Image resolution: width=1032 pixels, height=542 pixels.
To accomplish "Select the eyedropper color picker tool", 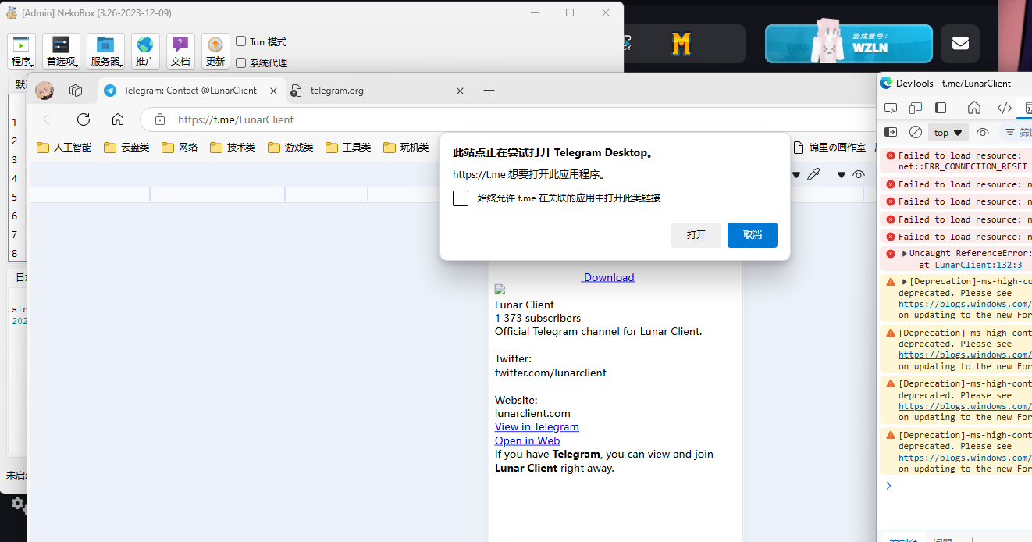I will (813, 175).
